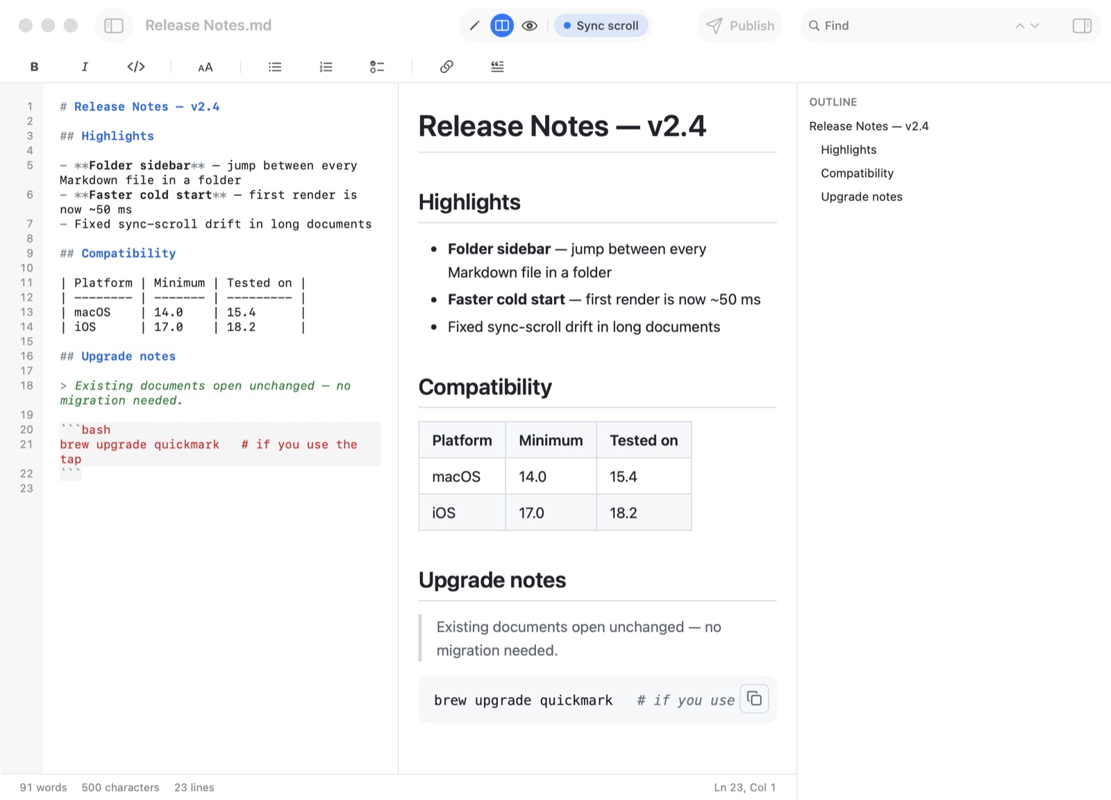Click the preview 'Highlights' heading

(x=469, y=202)
